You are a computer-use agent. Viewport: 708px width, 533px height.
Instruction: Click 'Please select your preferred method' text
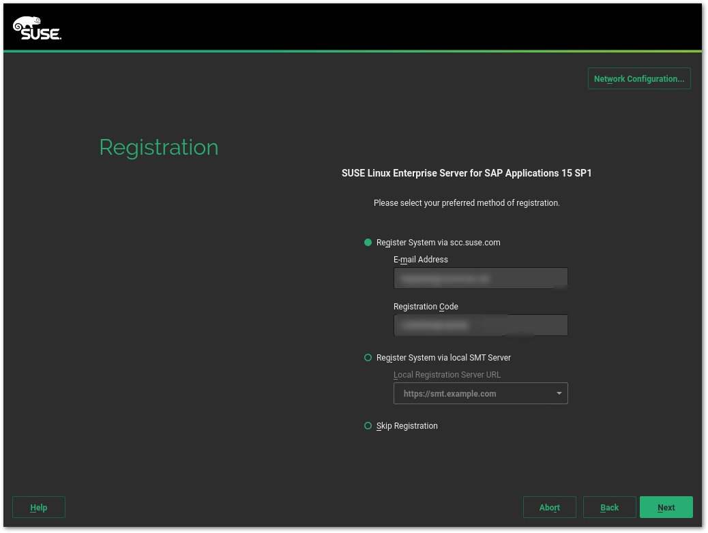467,203
